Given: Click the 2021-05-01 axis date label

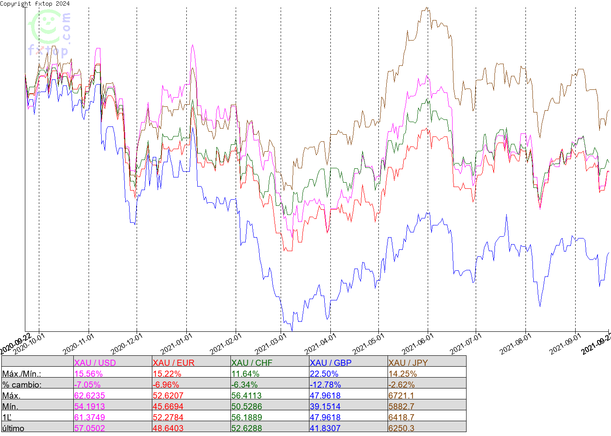Looking at the screenshot, I should pos(368,344).
